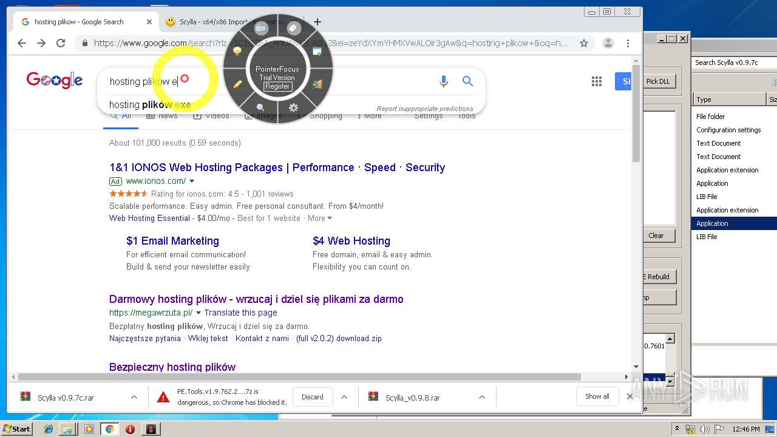The height and width of the screenshot is (437, 777).
Task: Click the exit door icon in PointerFocus wheel
Action: pyautogui.click(x=317, y=84)
